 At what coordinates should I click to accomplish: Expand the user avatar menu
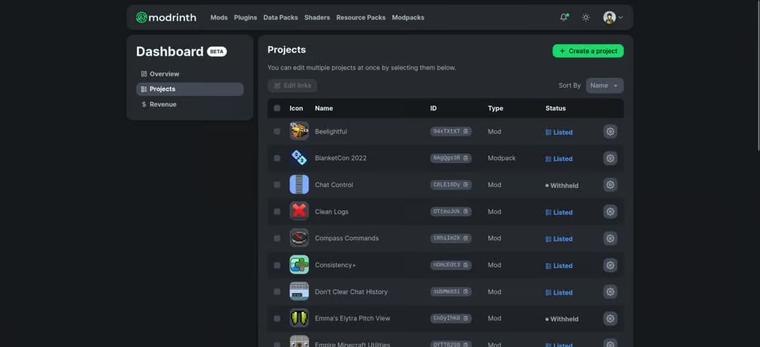pyautogui.click(x=612, y=17)
